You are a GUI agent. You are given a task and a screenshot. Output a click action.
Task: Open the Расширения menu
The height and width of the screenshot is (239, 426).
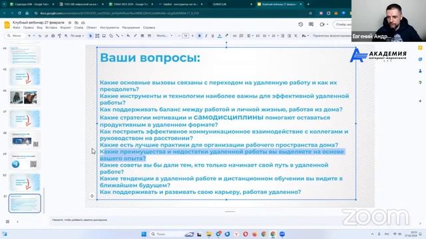[131, 28]
